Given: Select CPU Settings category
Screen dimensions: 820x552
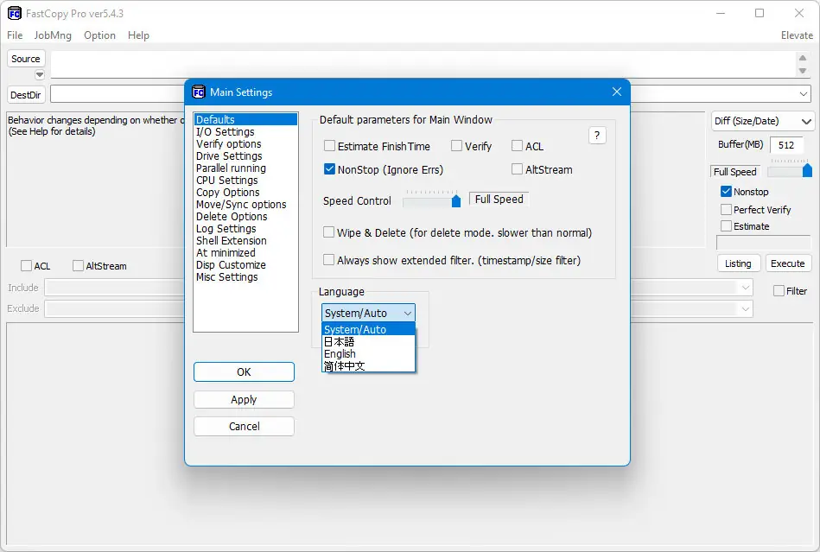Looking at the screenshot, I should coord(245,181).
